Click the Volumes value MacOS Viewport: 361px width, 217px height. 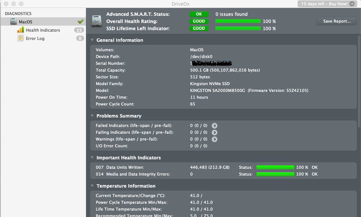point(197,50)
